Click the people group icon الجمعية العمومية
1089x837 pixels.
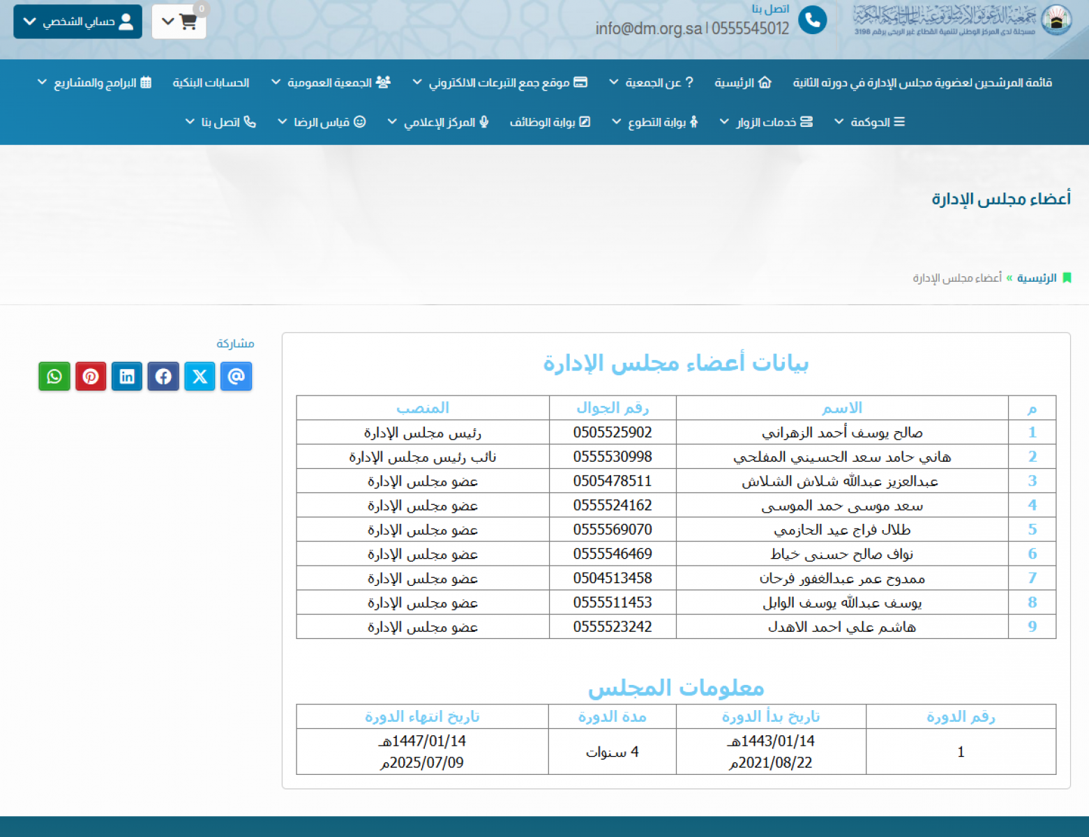[383, 82]
